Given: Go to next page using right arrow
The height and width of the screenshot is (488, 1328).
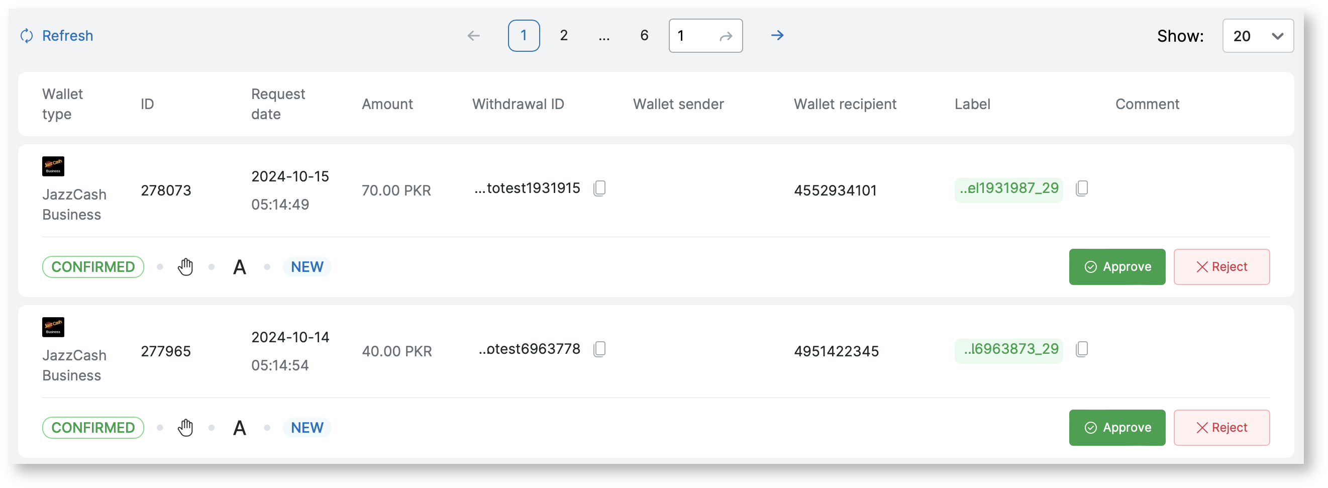Looking at the screenshot, I should 777,36.
